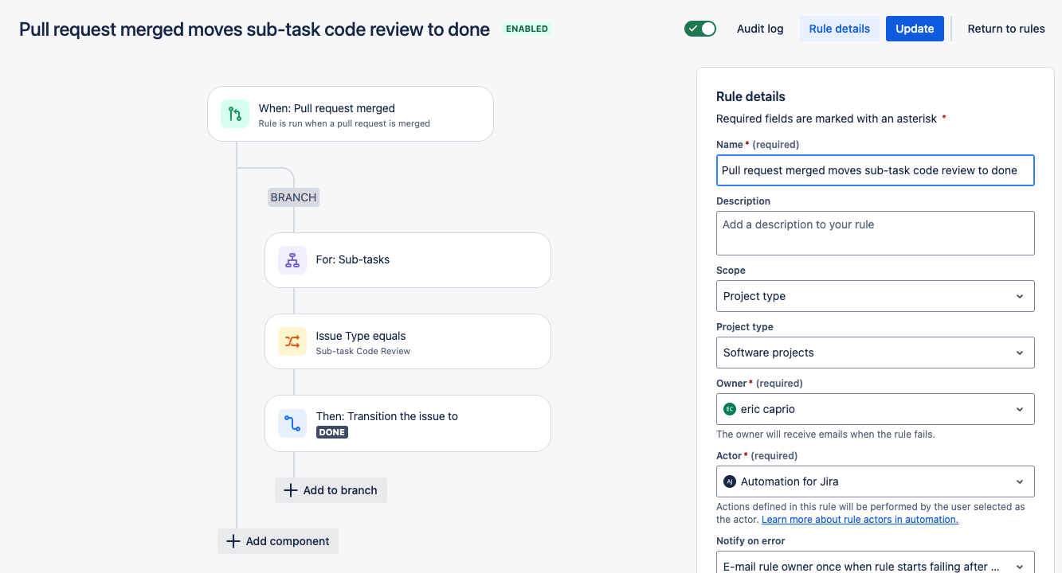
Task: Click the Transition issue action icon
Action: click(x=292, y=423)
